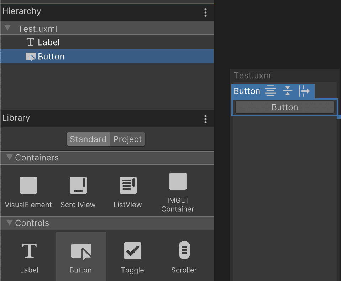Select ScrollView container icon
Viewport: 341px width, 281px height.
click(78, 186)
